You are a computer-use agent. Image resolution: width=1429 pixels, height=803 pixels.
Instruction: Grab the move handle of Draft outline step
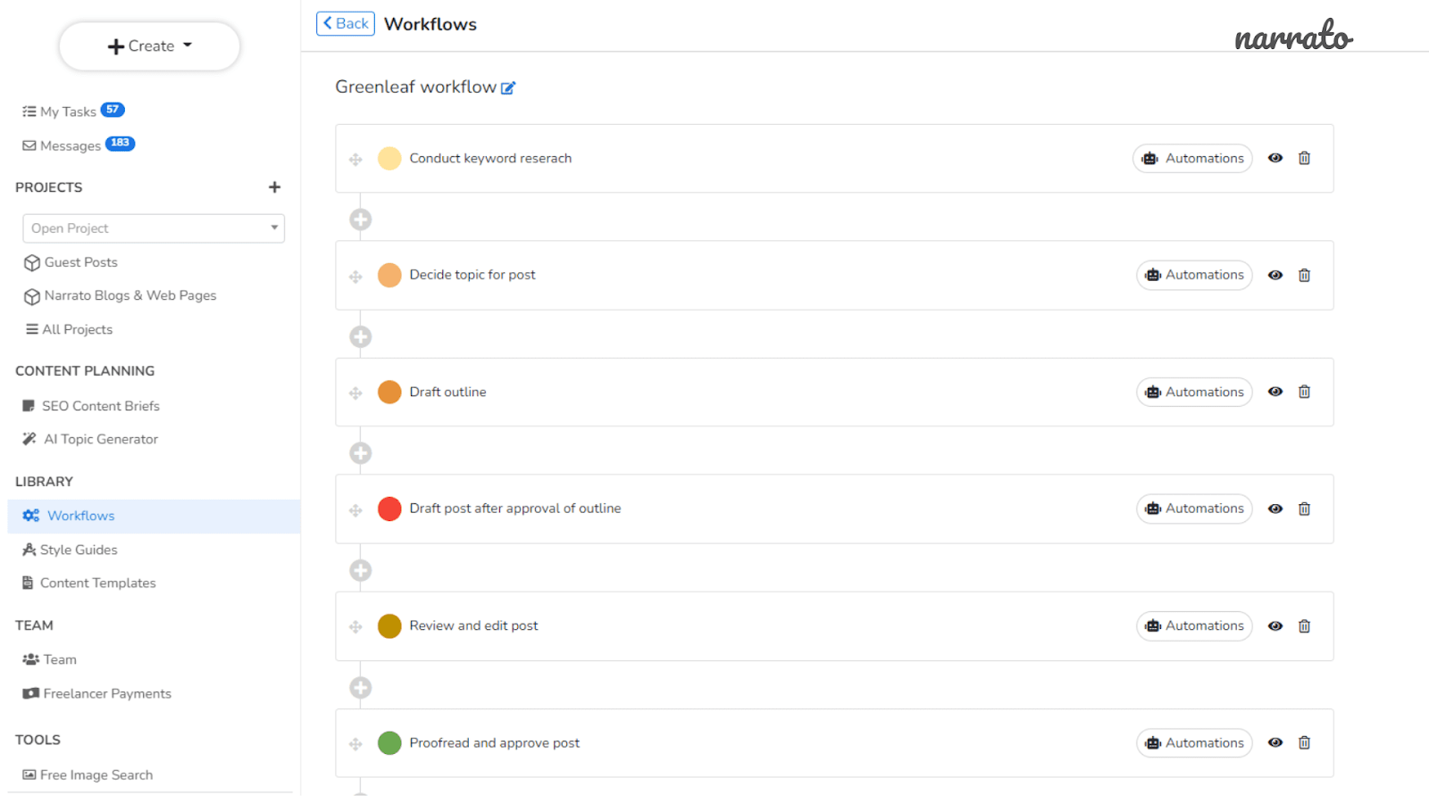pos(355,393)
